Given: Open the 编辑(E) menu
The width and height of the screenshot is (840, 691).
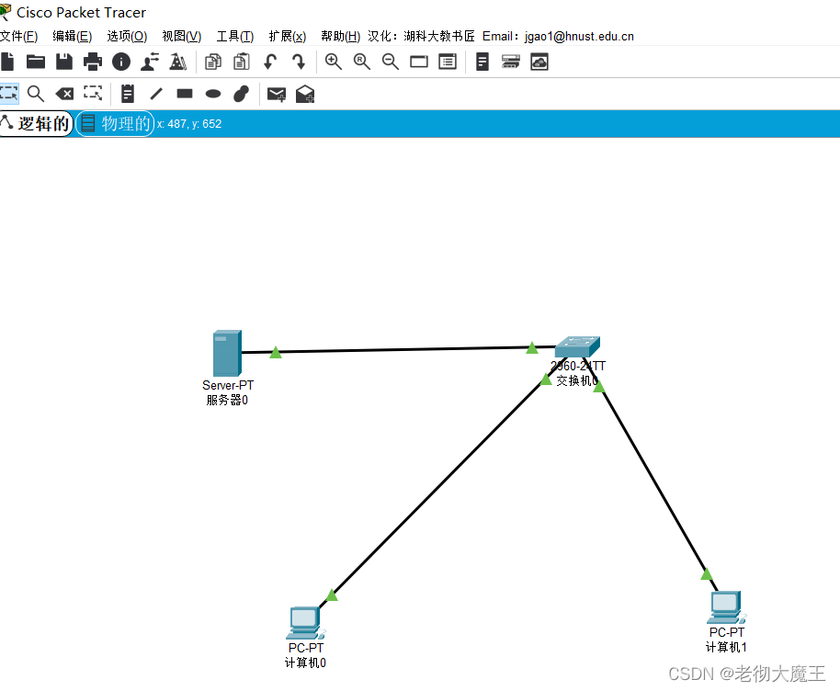Looking at the screenshot, I should 73,36.
